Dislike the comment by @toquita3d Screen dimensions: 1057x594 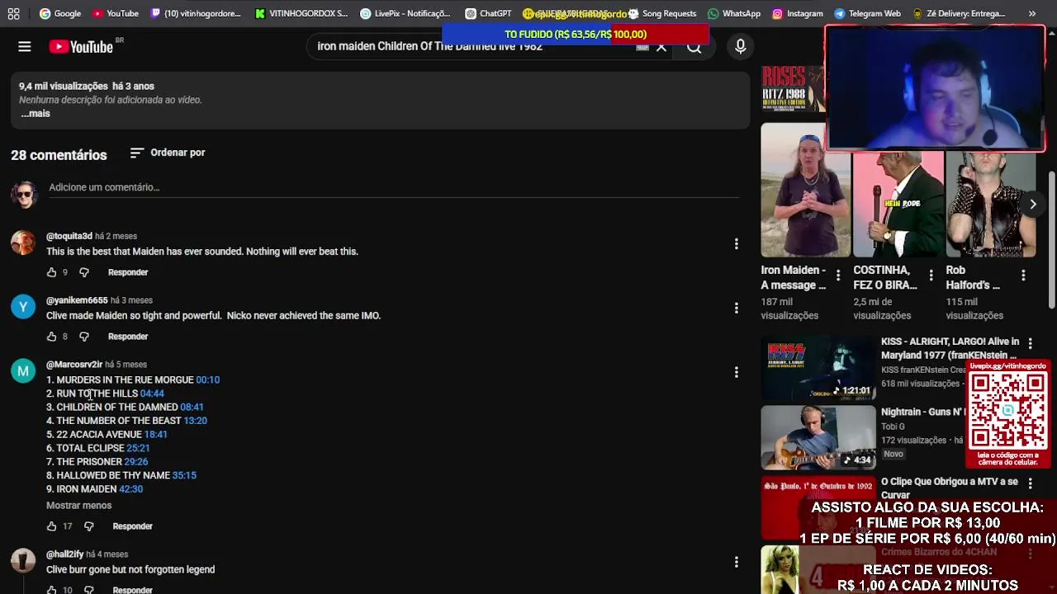(x=84, y=272)
